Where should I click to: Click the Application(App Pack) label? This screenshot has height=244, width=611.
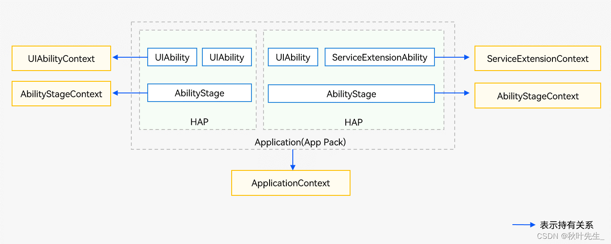tap(300, 142)
